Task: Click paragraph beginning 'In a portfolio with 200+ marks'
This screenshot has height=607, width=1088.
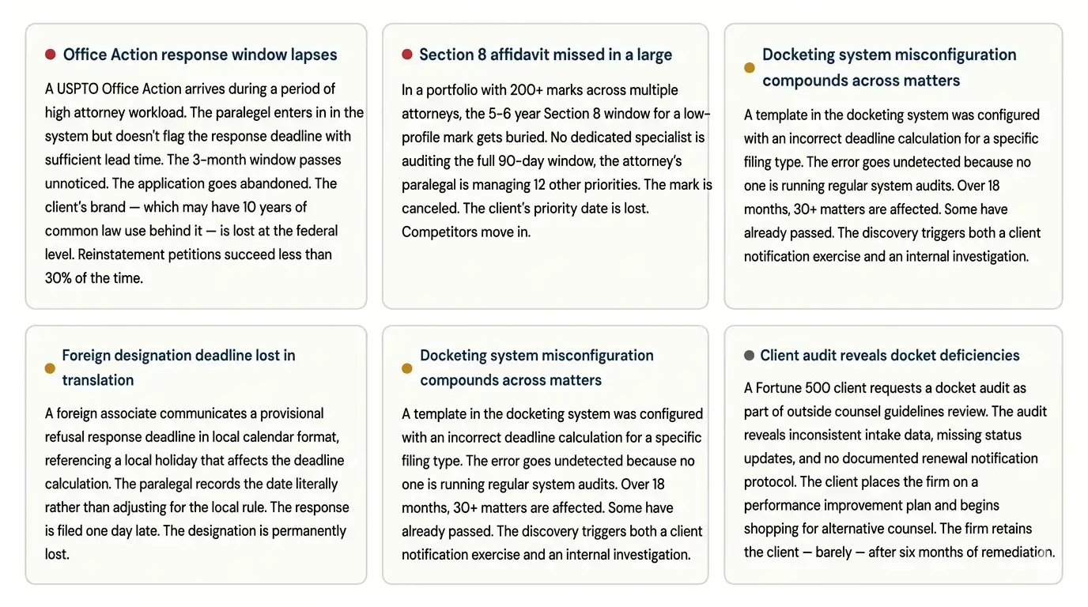Action: click(x=557, y=161)
